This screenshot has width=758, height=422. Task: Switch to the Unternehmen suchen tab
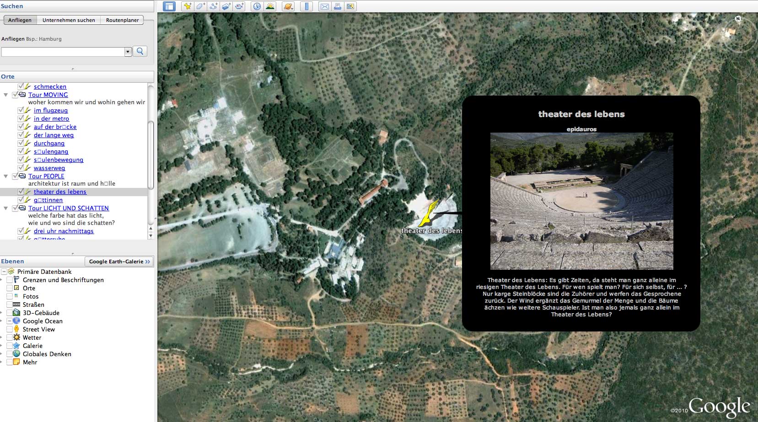(69, 20)
